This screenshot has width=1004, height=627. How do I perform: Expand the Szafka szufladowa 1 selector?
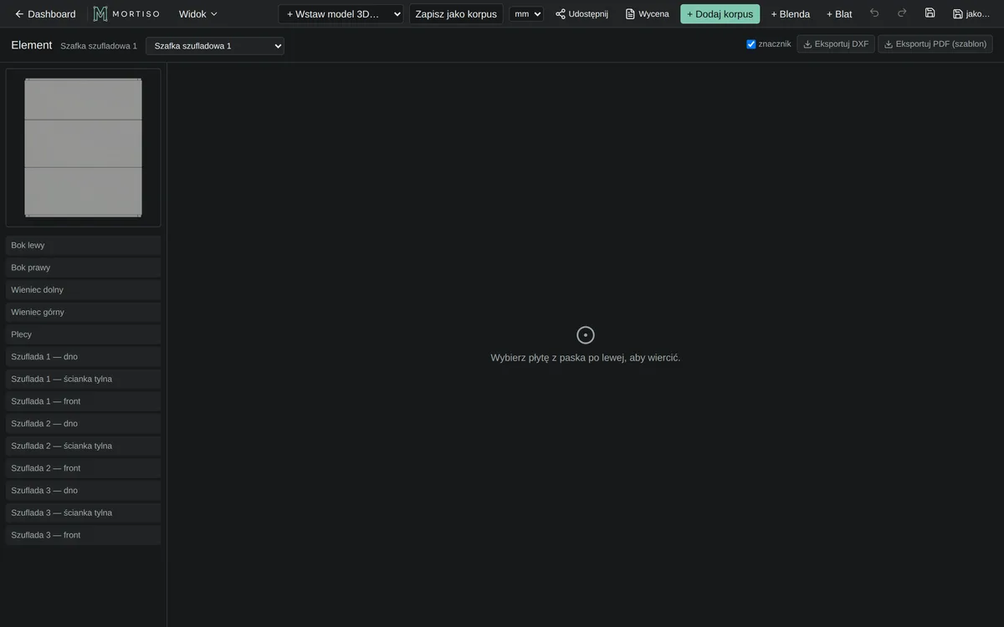[215, 46]
